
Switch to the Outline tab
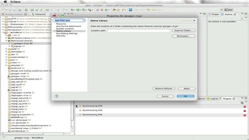tap(228, 14)
